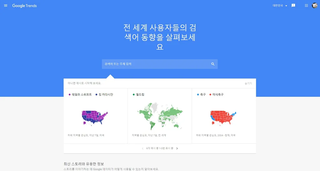Click the 6개 예시 중 1-3번 표시 중 text
The width and height of the screenshot is (320, 171).
tap(160, 148)
